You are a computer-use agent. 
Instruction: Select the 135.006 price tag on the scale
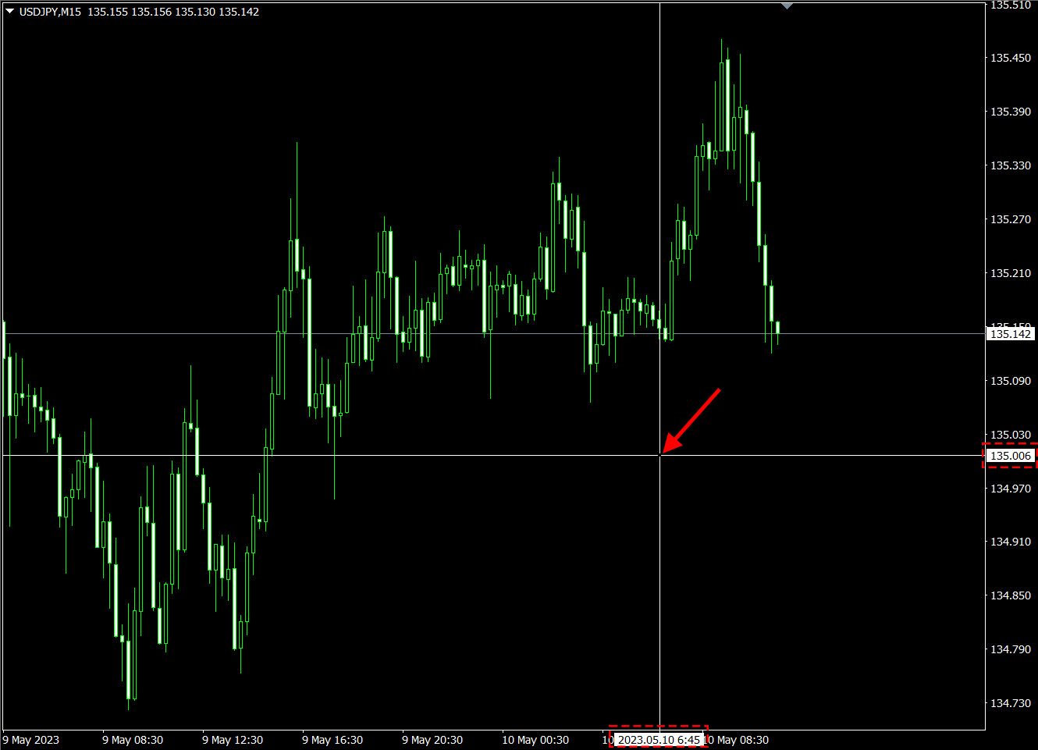pos(1011,455)
